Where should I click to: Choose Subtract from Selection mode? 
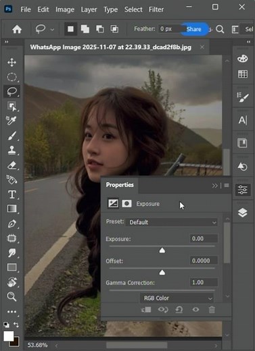pyautogui.click(x=100, y=29)
